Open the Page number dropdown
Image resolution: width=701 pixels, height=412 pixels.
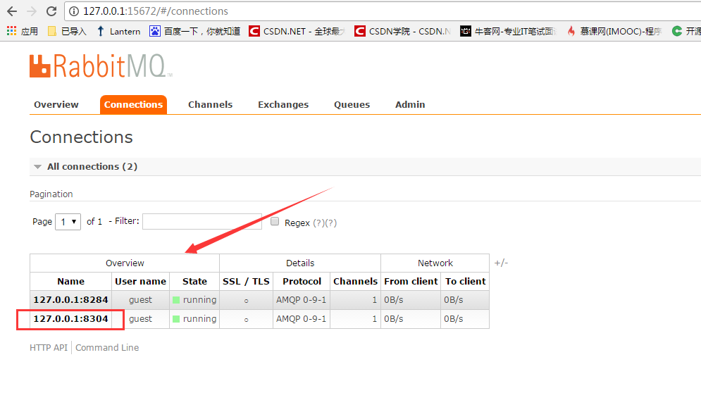[x=68, y=222]
